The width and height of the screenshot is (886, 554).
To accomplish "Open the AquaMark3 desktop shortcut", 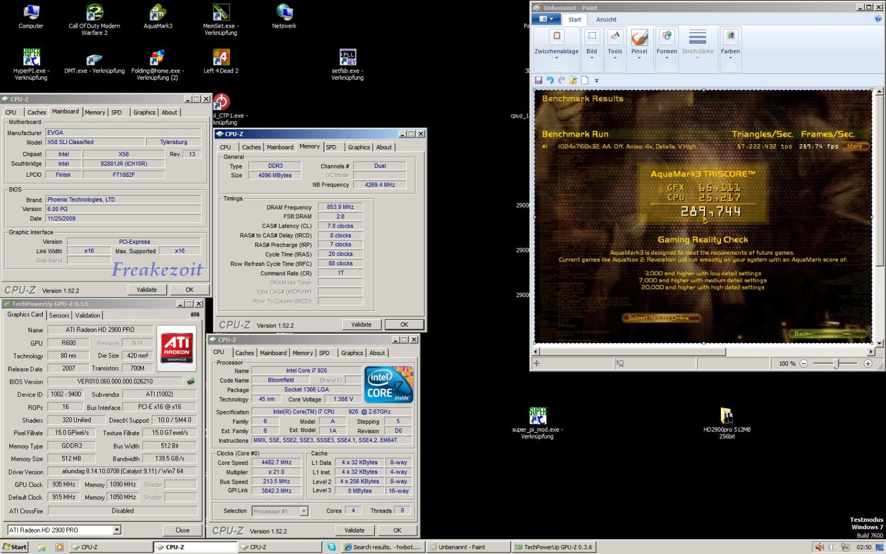I will (x=158, y=17).
